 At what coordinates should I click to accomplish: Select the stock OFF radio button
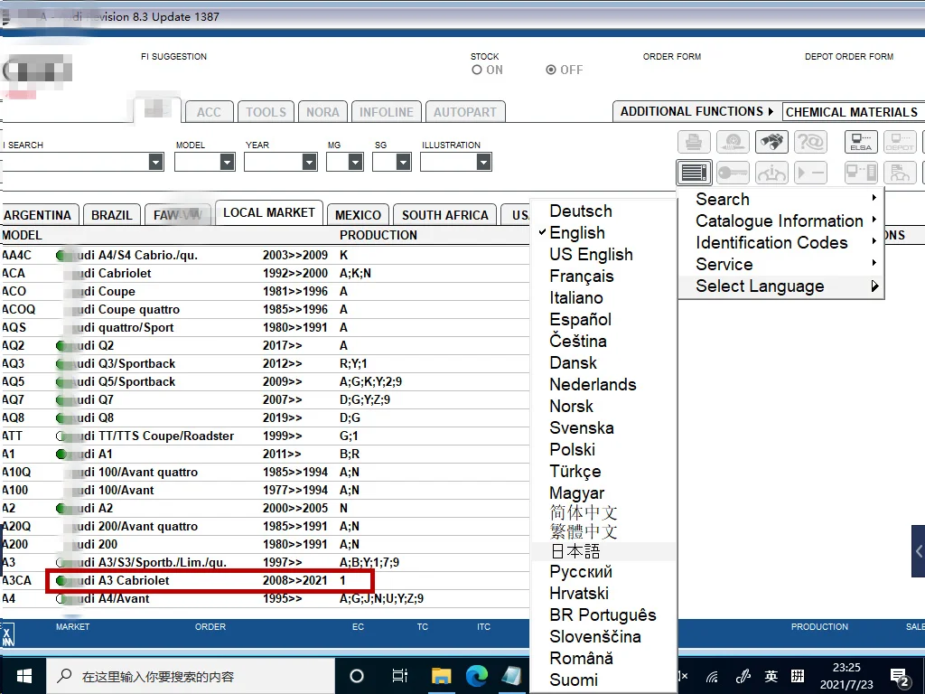pyautogui.click(x=551, y=70)
